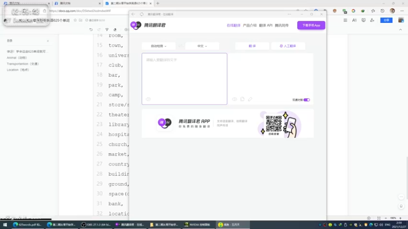Click the download mobile App button

[x=311, y=25]
